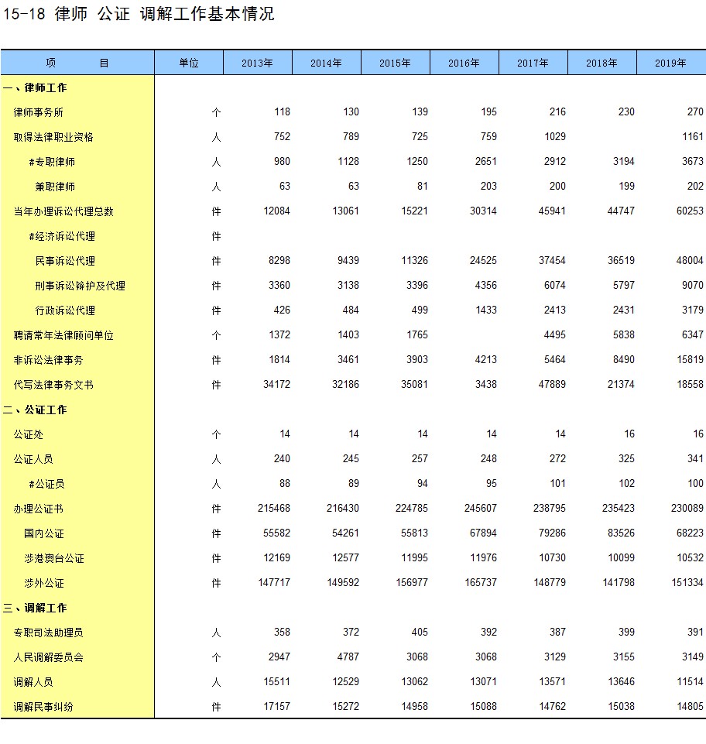Select the empty 2016年 cell in 聘请常年法律顾问单位 row
This screenshot has height=744, width=706.
tap(464, 335)
